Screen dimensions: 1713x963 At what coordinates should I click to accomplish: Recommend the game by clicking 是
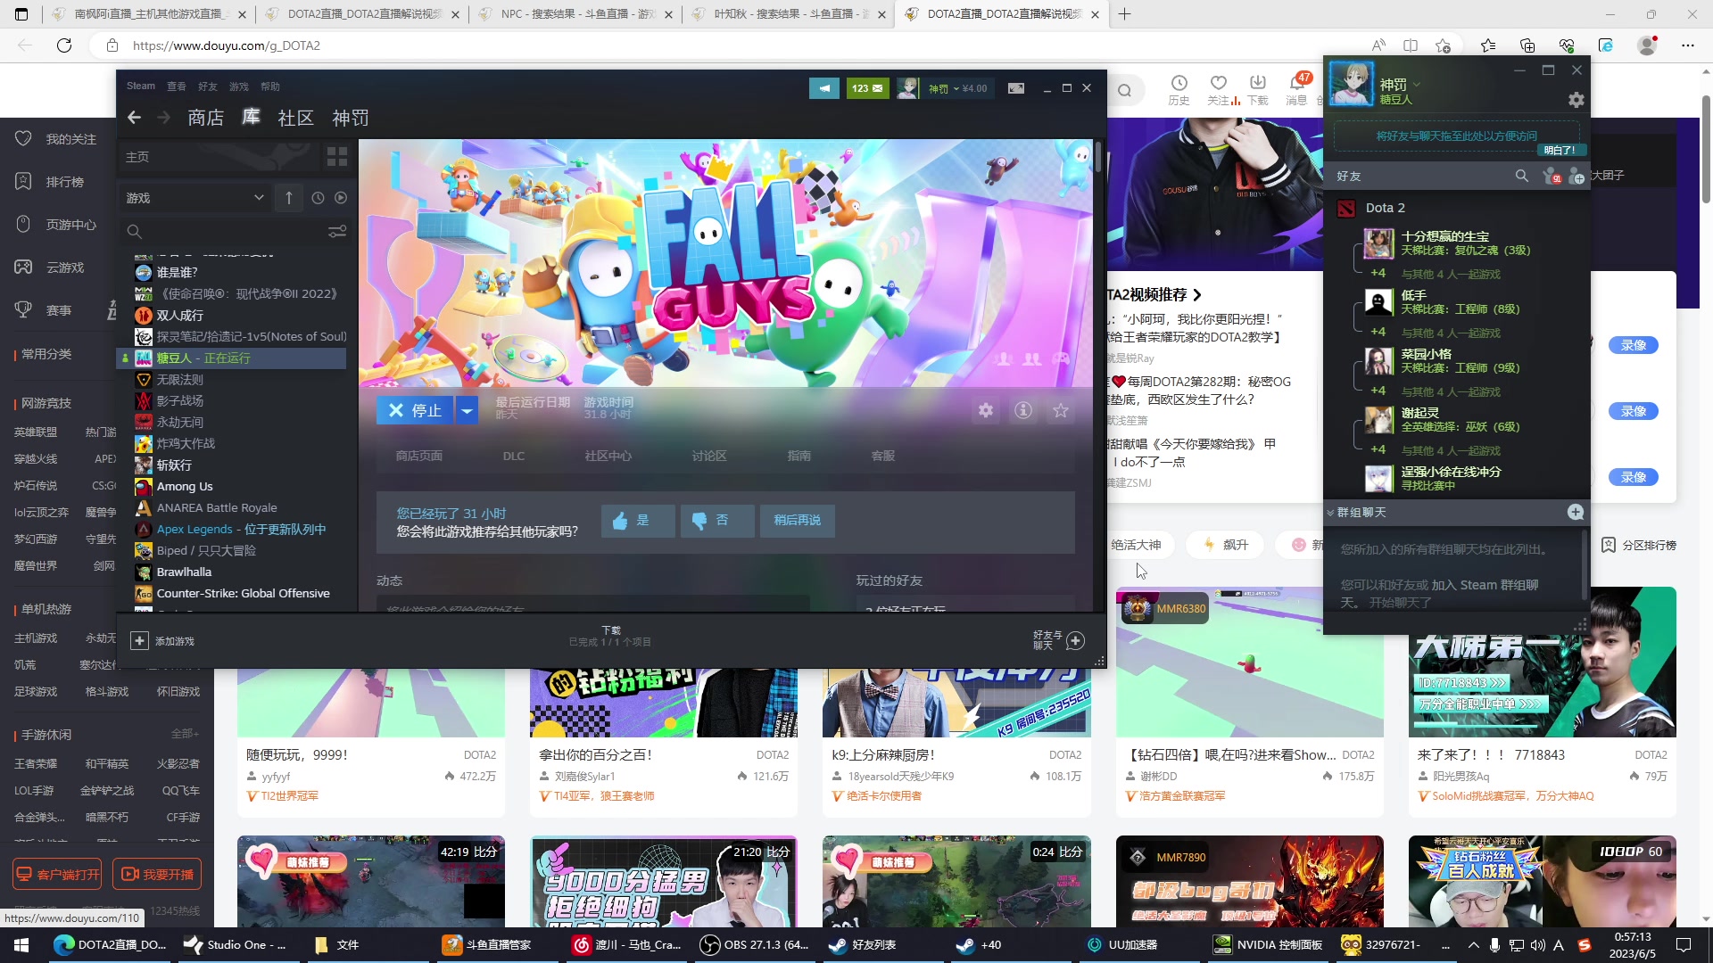coord(637,520)
